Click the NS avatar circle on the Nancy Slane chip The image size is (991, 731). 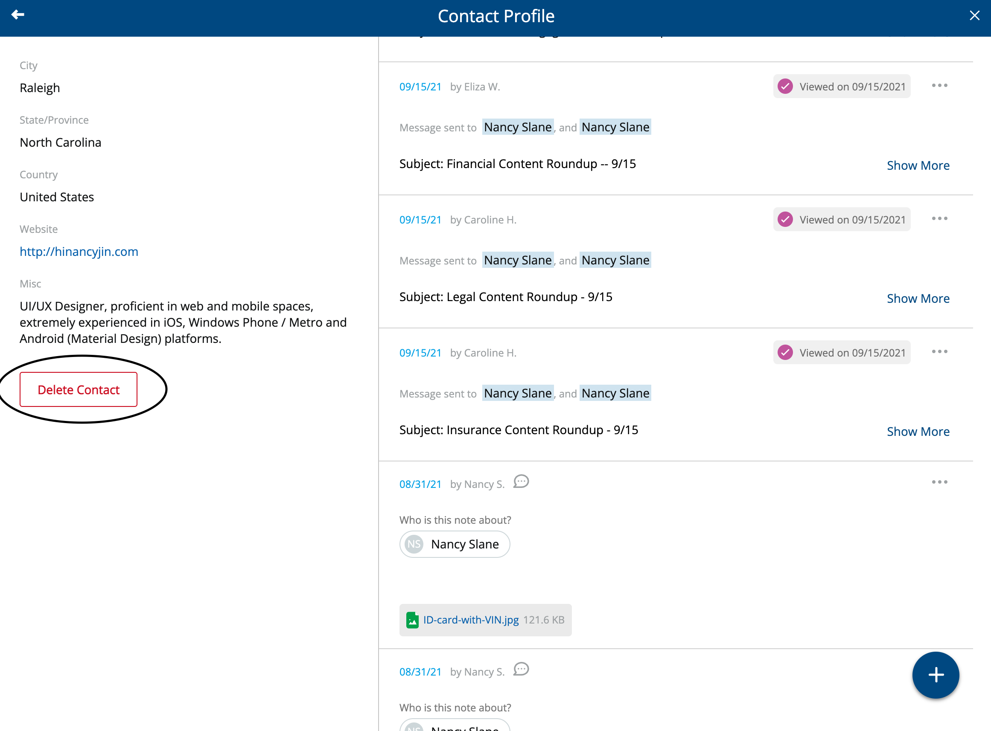pyautogui.click(x=414, y=544)
